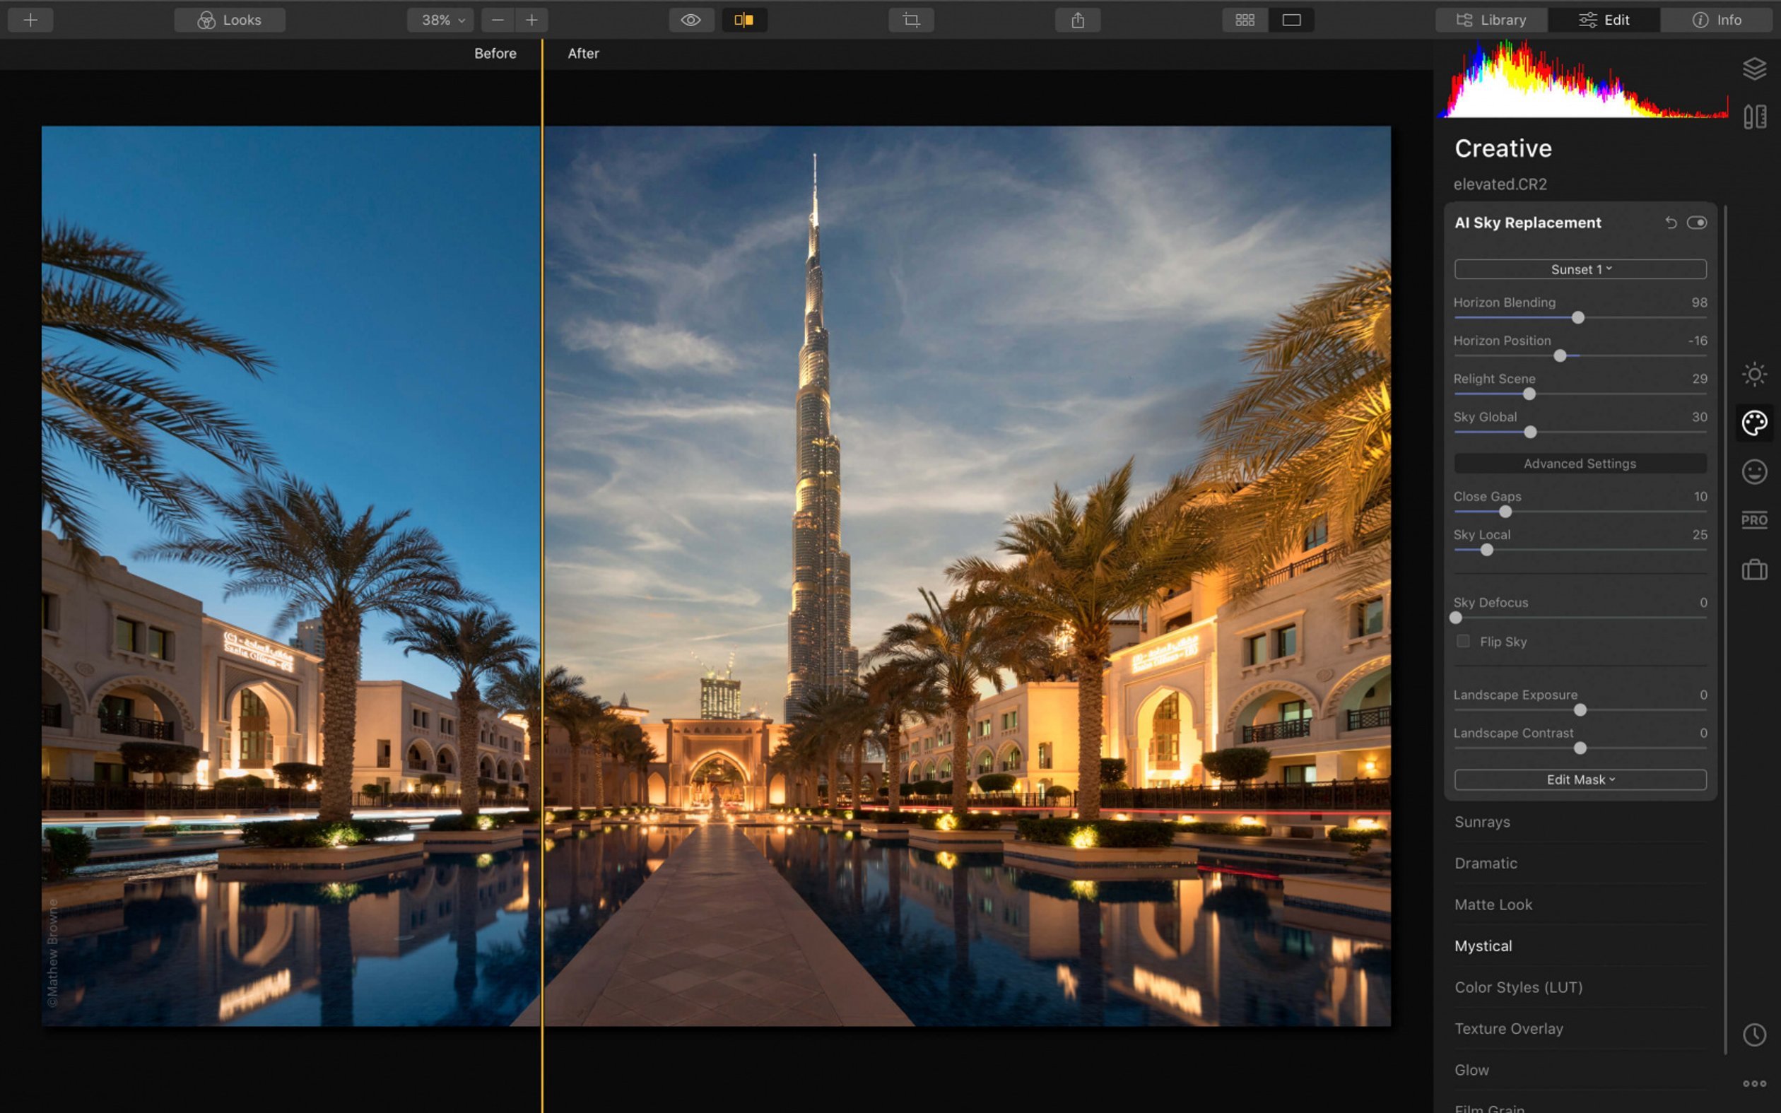
Task: Drag the Horizon Blending slider
Action: tap(1578, 318)
